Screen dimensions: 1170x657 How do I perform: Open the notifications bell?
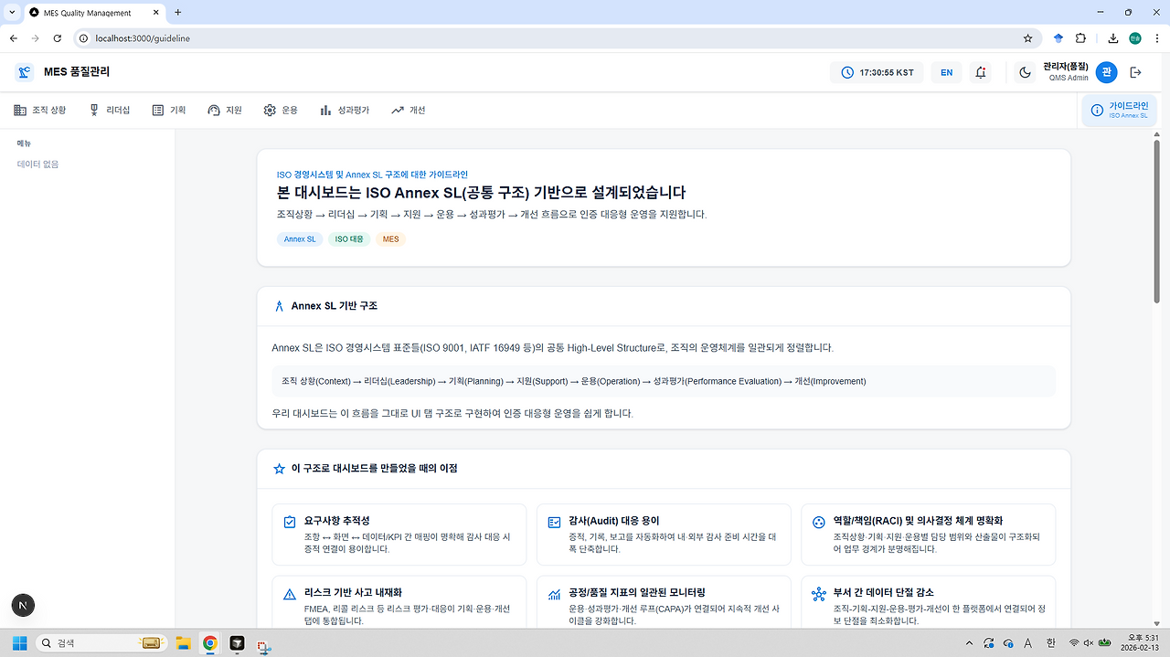pos(981,72)
